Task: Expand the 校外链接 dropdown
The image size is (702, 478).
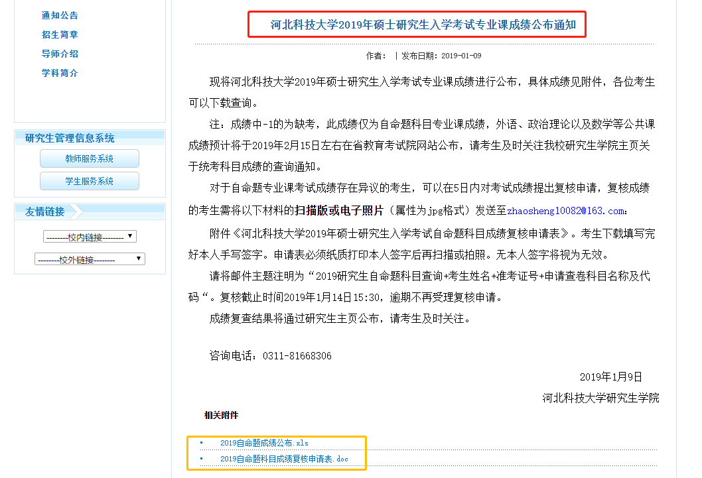Action: tap(90, 259)
